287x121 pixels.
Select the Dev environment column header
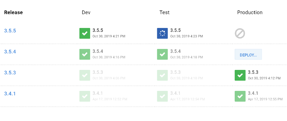click(86, 12)
